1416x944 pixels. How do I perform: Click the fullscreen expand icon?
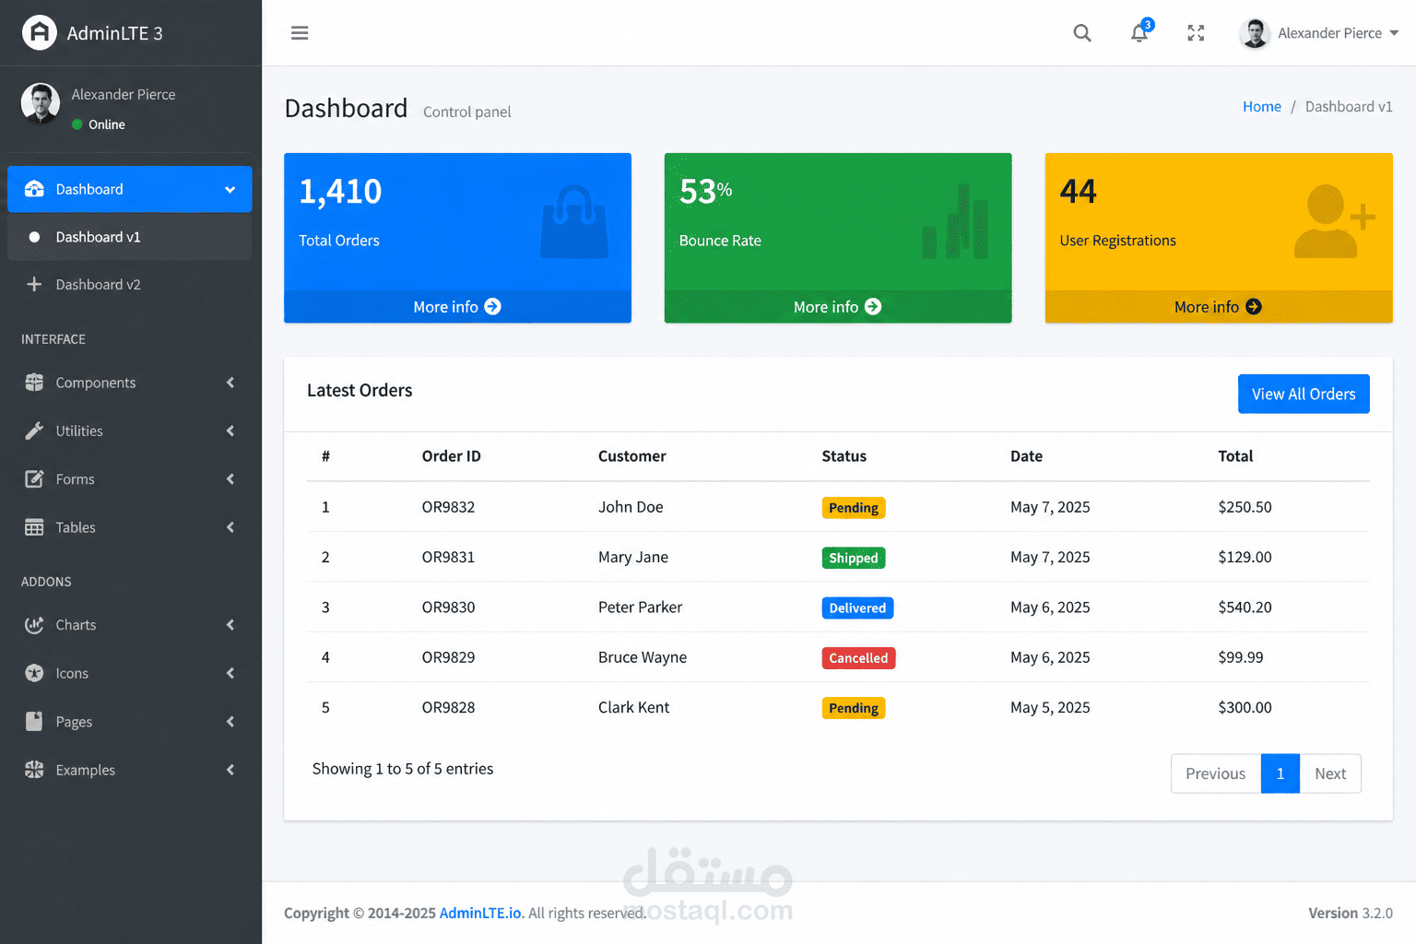point(1196,33)
